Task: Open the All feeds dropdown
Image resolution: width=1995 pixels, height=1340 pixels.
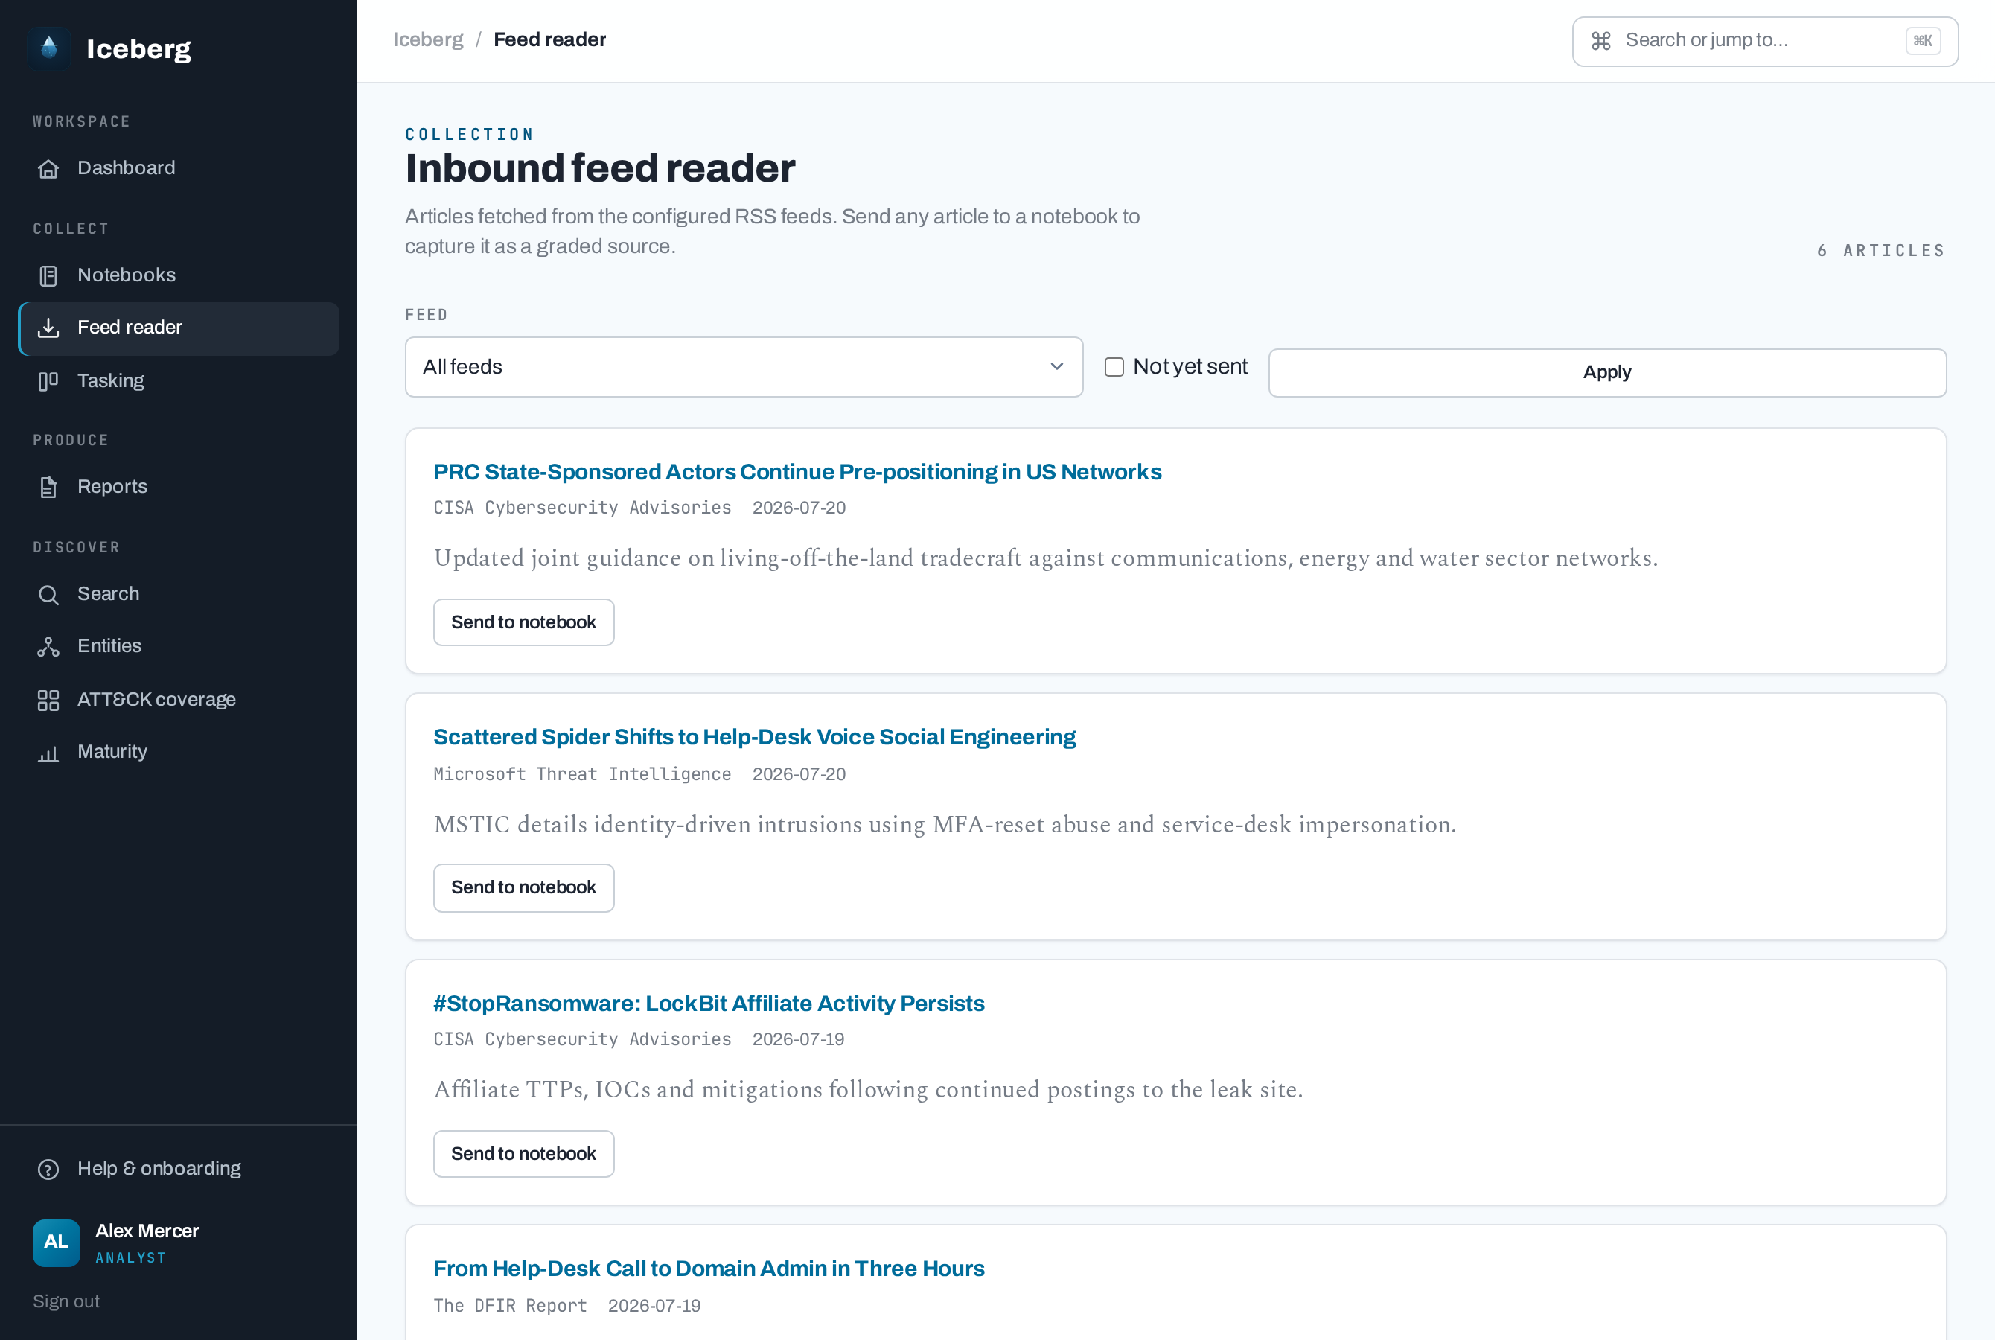Action: (744, 366)
